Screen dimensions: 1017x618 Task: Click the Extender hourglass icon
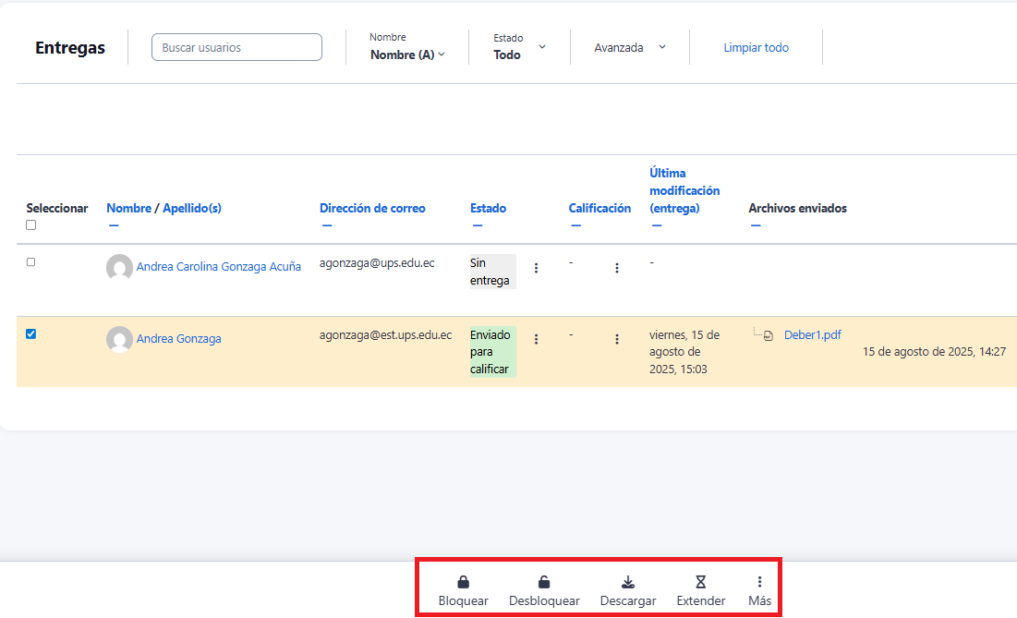pyautogui.click(x=700, y=582)
